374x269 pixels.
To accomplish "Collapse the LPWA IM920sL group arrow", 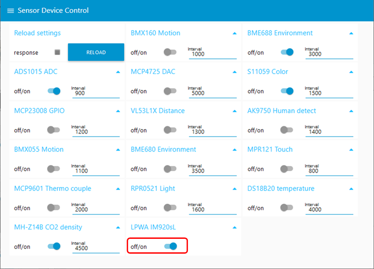I will 234,227.
